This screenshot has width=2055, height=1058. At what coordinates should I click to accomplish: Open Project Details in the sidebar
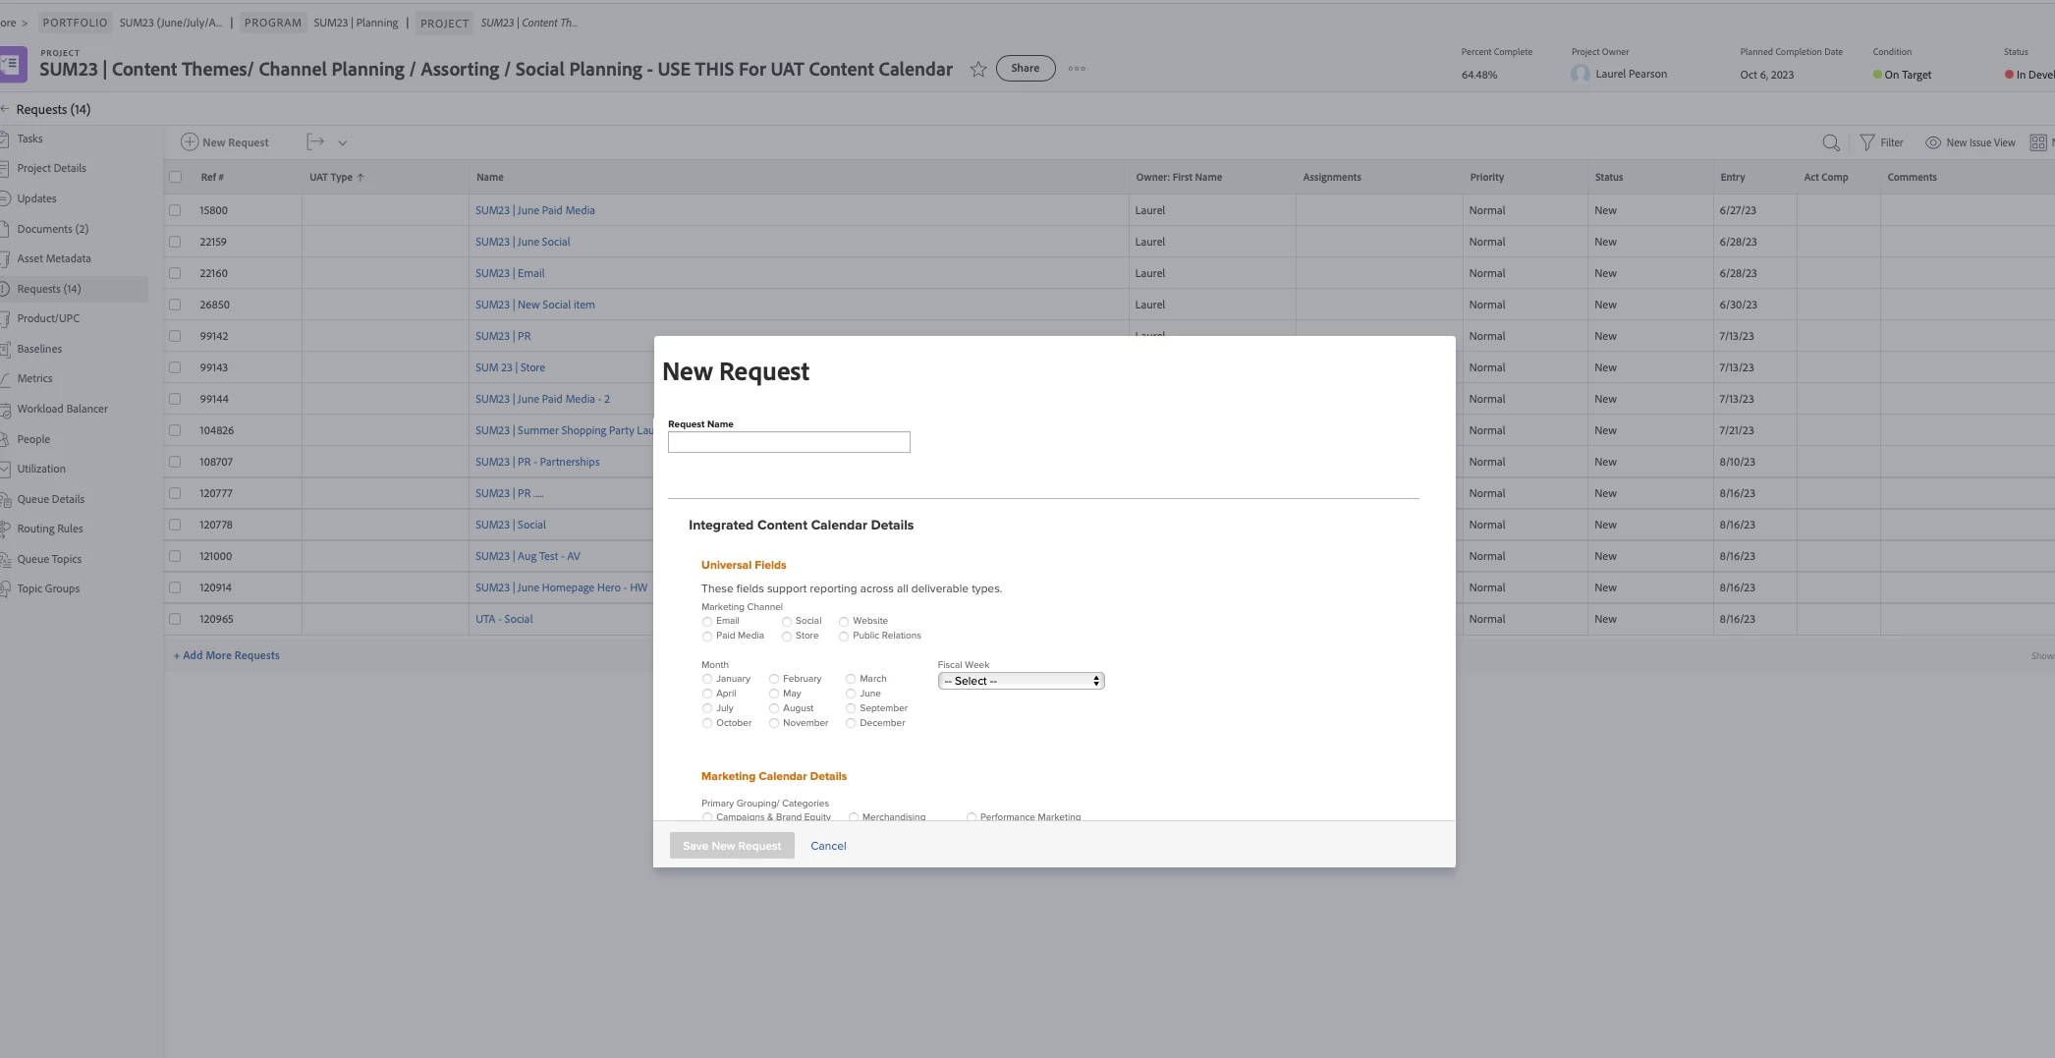pos(51,168)
